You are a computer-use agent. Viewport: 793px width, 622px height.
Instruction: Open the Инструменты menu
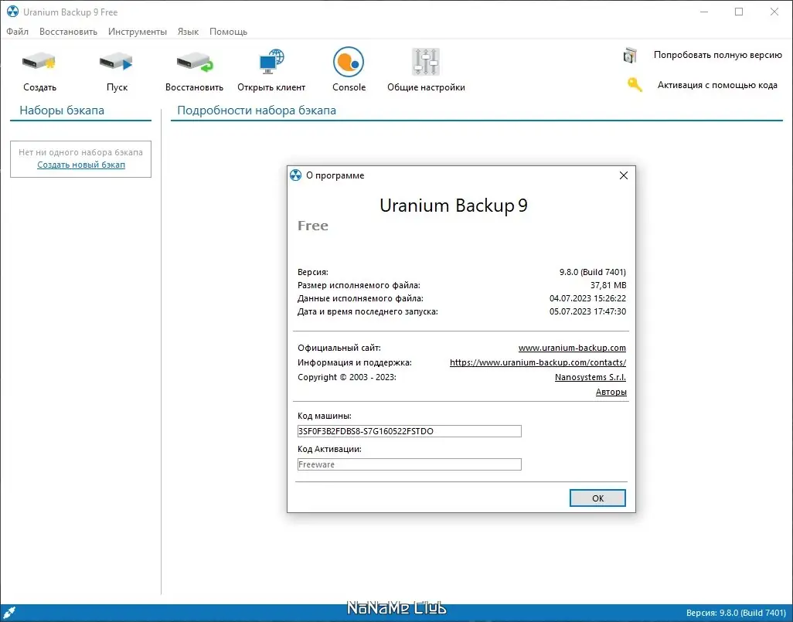[x=137, y=32]
